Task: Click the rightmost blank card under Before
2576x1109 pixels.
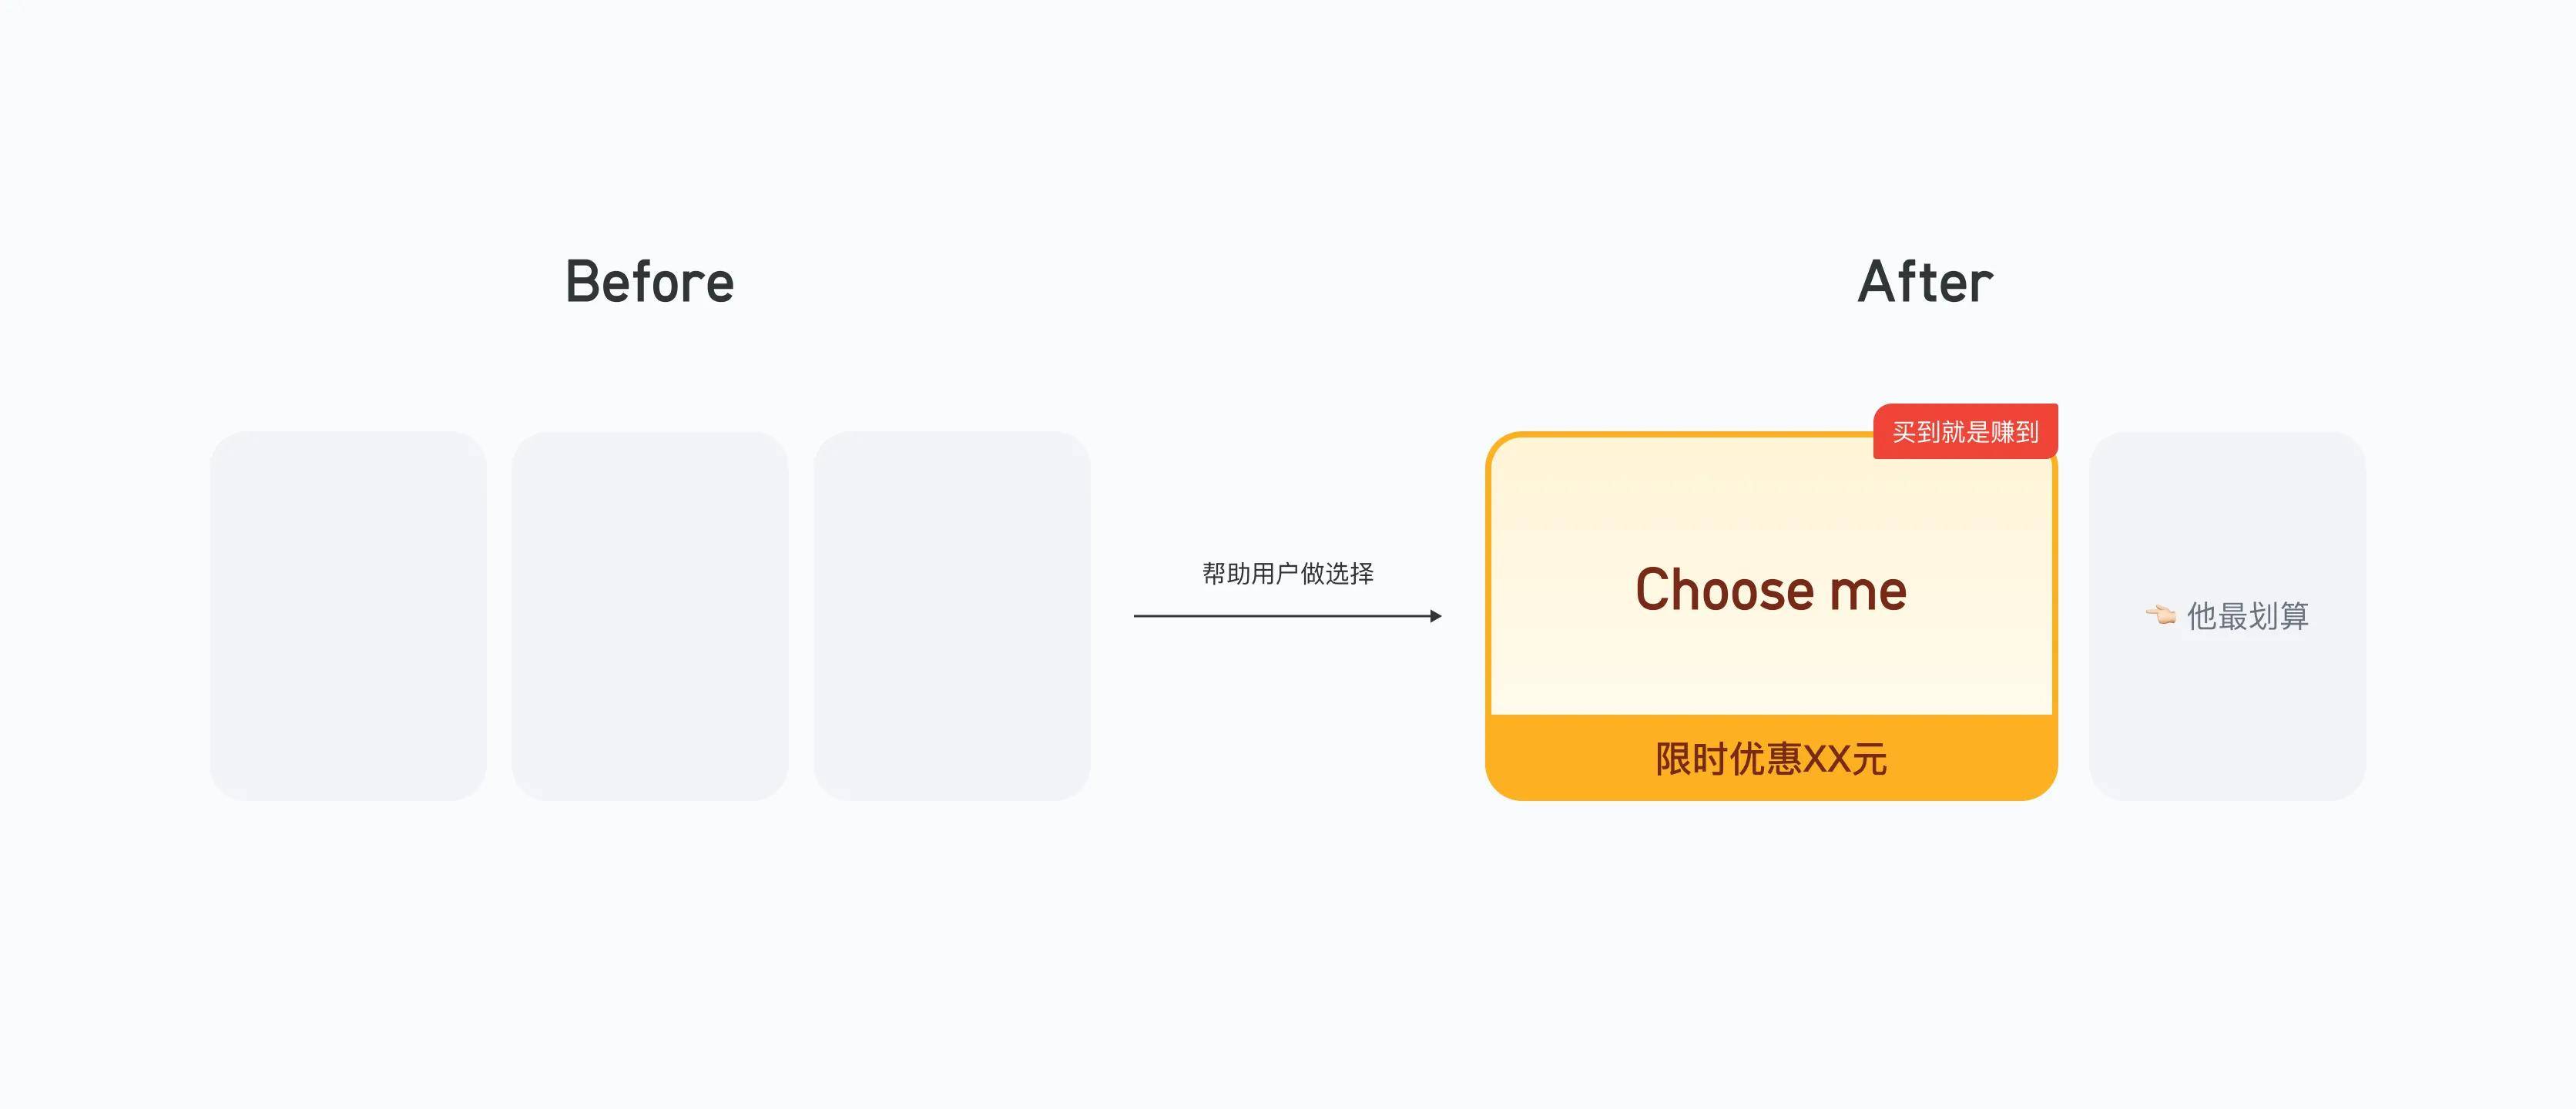Action: click(x=952, y=616)
